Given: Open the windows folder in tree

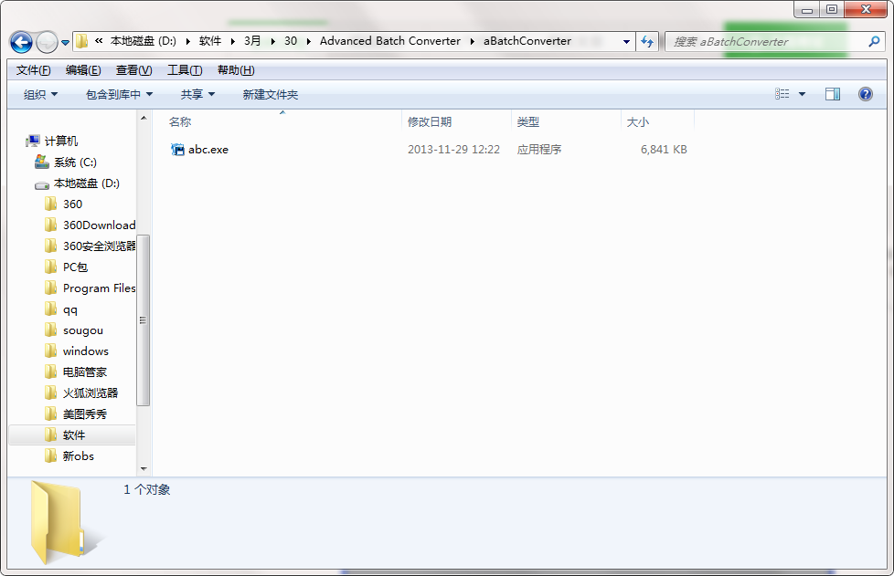Looking at the screenshot, I should [x=86, y=351].
